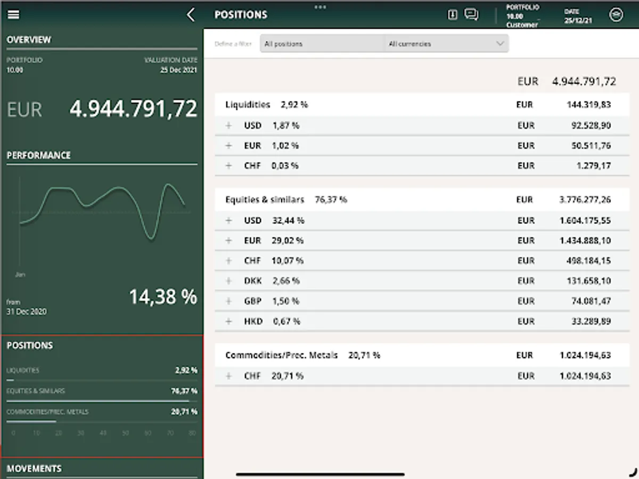
Task: Collapse sidebar with back chevron
Action: click(x=191, y=15)
